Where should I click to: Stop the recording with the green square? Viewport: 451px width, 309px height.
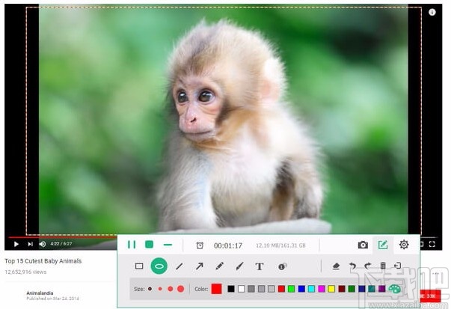click(149, 245)
